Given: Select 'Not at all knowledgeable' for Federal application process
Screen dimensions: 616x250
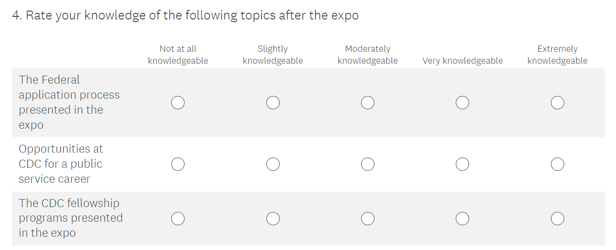Looking at the screenshot, I should 178,103.
